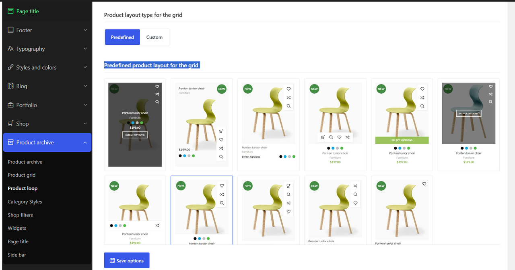Click highlighted "Predefined product layout for the grid" heading
This screenshot has height=270, width=515.
(x=152, y=65)
